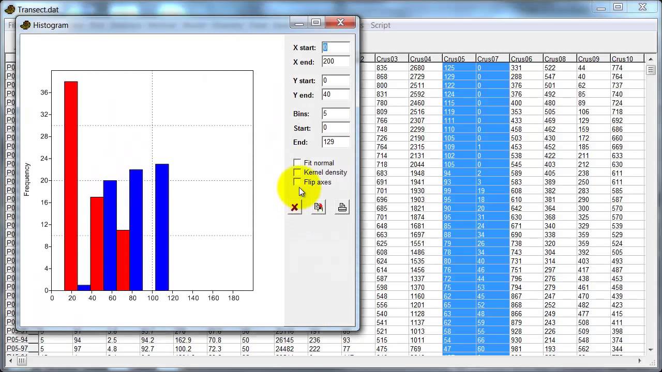Open the Histogram window system menu icon
Image resolution: width=662 pixels, height=372 pixels.
(25, 25)
